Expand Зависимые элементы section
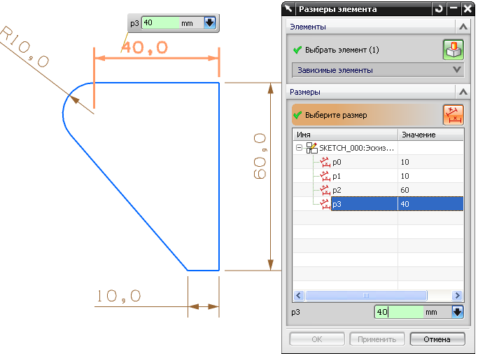Viewport: 478px width, 354px height. [x=456, y=70]
